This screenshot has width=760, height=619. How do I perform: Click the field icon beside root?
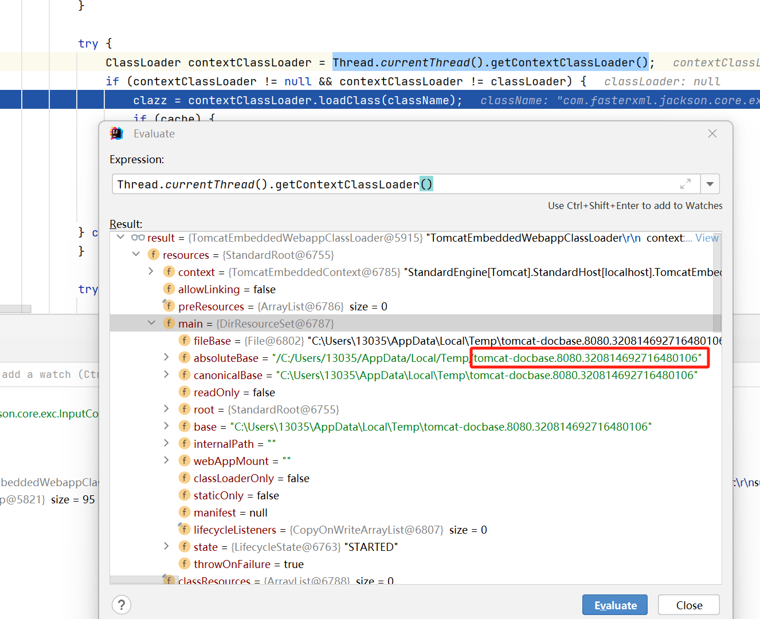pyautogui.click(x=185, y=409)
